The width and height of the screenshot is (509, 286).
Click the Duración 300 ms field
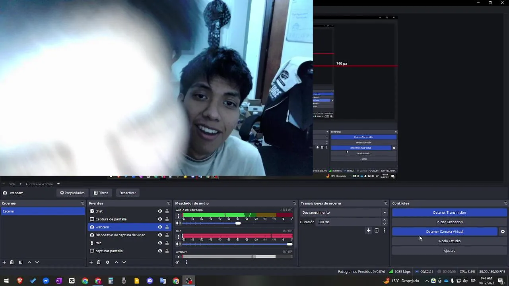[x=348, y=222]
